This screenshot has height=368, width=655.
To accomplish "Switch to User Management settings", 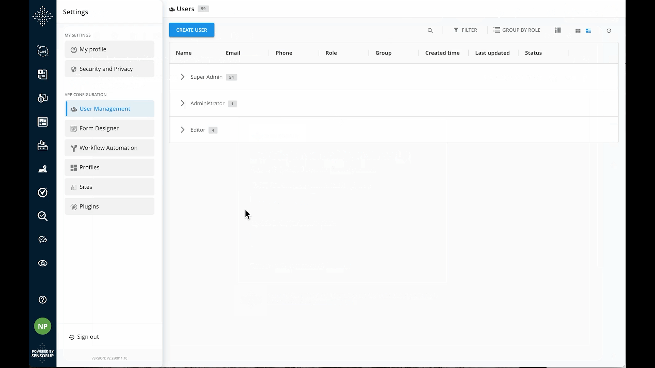I will click(109, 109).
